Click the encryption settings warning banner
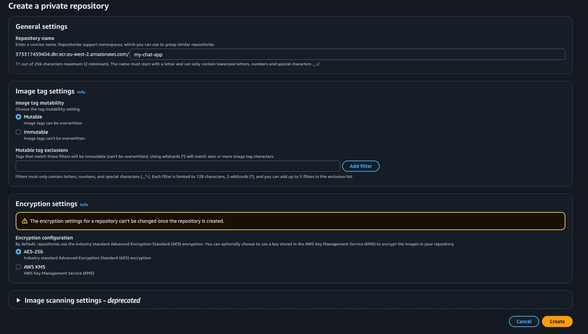This screenshot has height=334, width=588. tap(290, 221)
